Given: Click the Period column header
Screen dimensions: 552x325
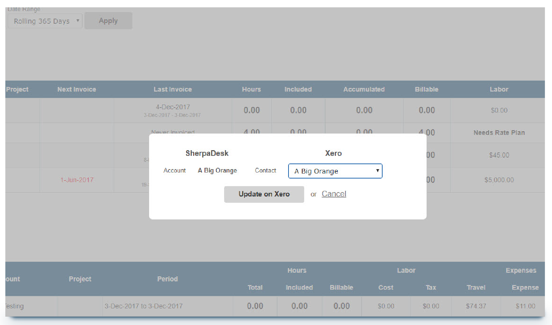Looking at the screenshot, I should pos(167,279).
